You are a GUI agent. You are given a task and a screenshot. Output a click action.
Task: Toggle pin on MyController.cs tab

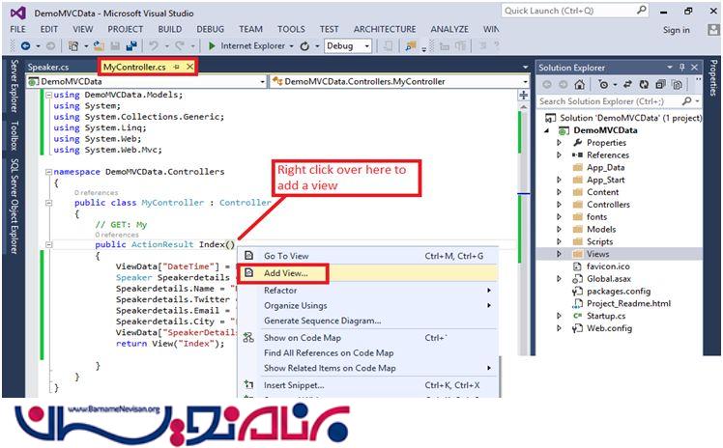(x=176, y=67)
